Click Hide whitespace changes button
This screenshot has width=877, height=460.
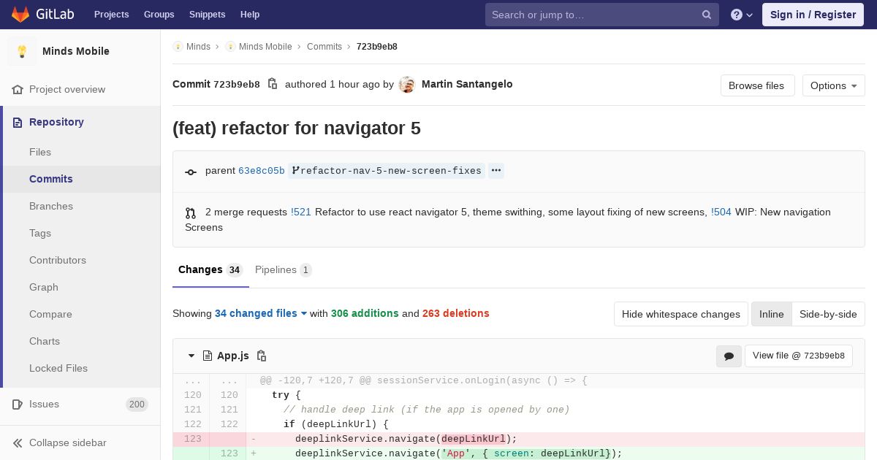pos(680,314)
